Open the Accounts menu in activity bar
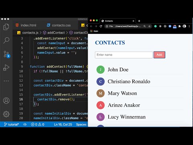This screenshot has width=193, height=145. pos(6,101)
